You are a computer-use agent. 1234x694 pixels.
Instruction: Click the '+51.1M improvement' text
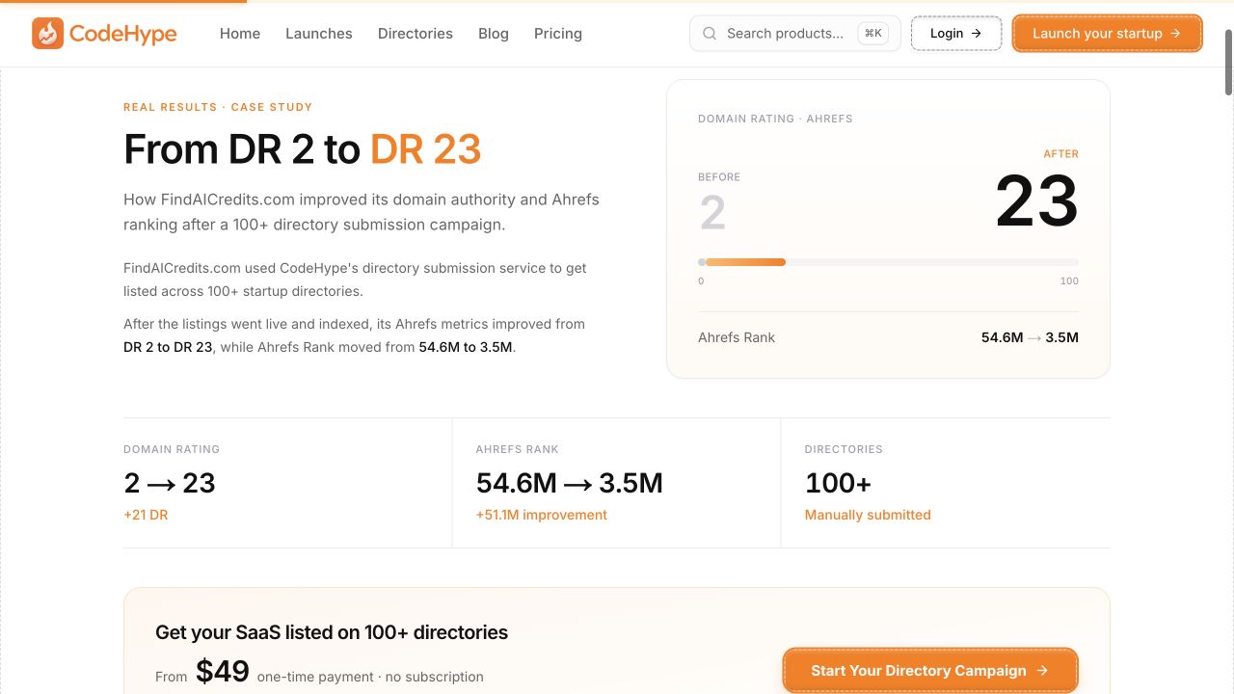pyautogui.click(x=542, y=515)
